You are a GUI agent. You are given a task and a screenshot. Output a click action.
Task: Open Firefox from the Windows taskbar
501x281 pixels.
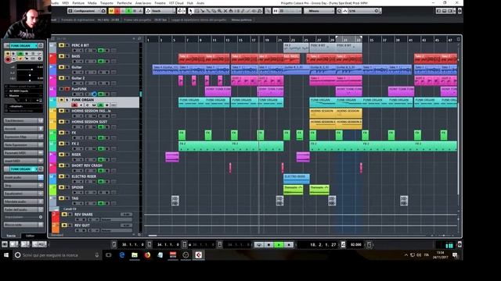(x=147, y=255)
